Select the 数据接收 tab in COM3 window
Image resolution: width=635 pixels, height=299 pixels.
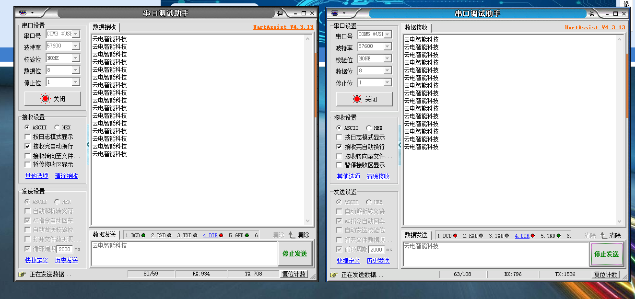coord(104,27)
